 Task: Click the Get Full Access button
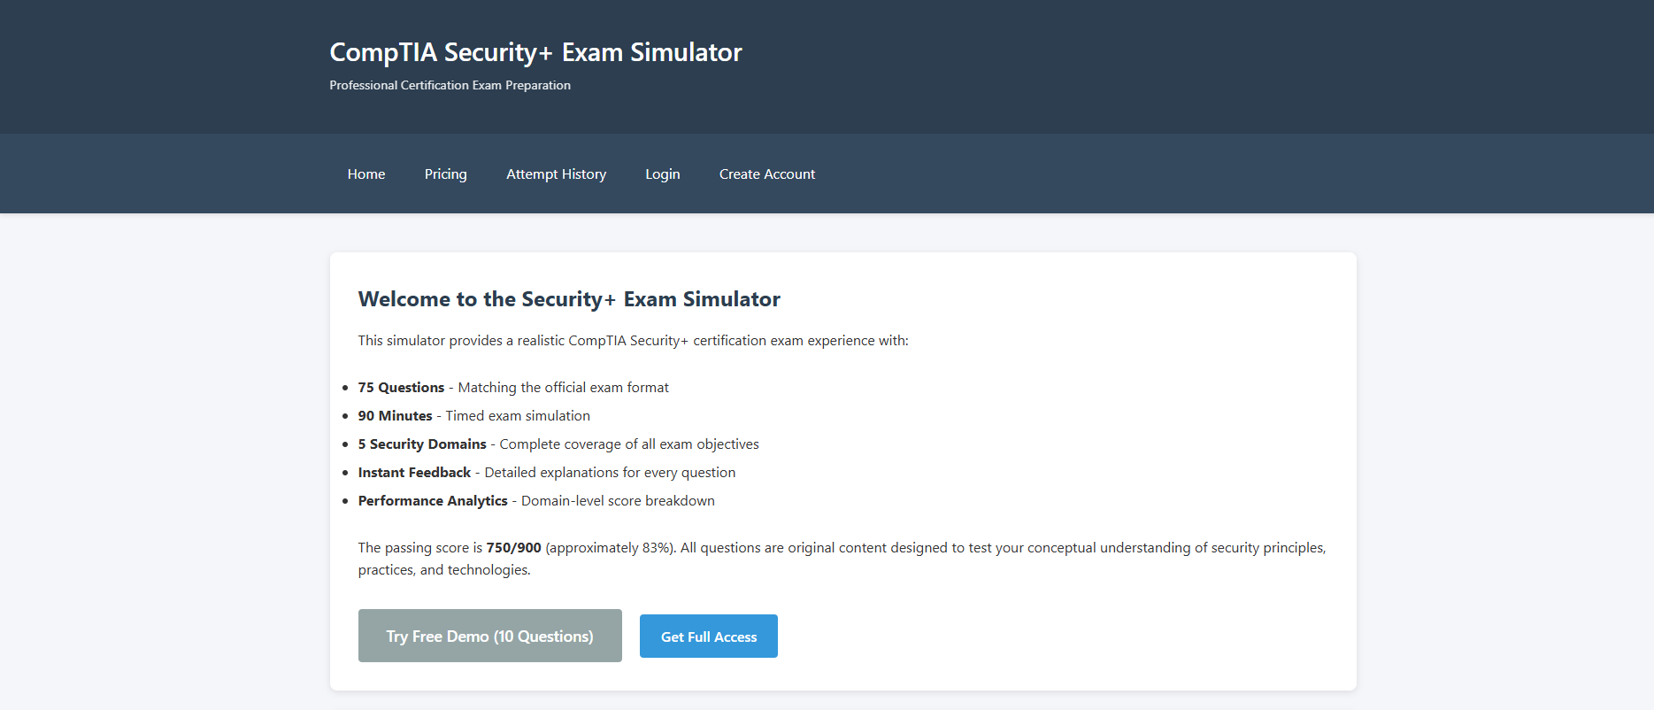point(708,636)
